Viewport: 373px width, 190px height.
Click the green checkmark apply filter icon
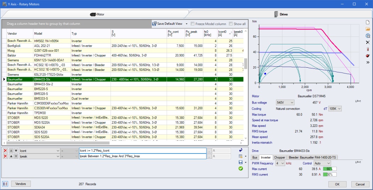[241, 168]
